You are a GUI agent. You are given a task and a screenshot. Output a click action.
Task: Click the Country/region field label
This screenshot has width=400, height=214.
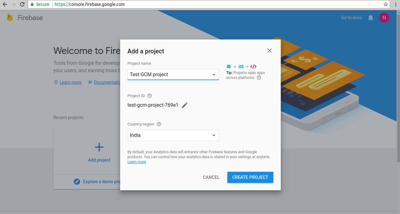[141, 124]
